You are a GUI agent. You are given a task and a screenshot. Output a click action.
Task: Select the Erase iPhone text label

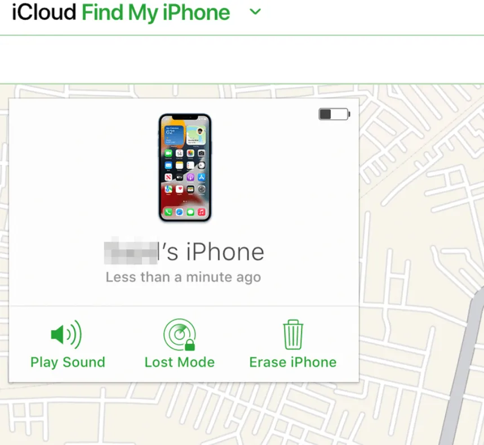click(x=293, y=362)
